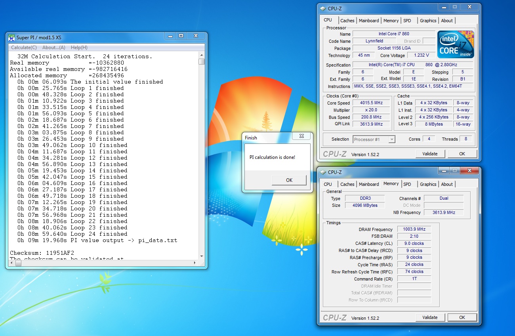Click the Socket 1156 LGA package value

click(x=394, y=48)
